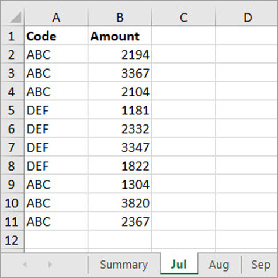
Task: Click ABC code in row 11
Action: click(56, 221)
